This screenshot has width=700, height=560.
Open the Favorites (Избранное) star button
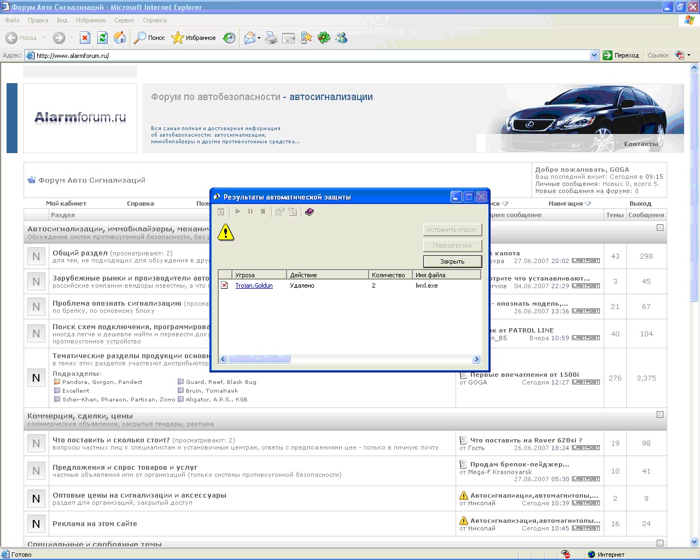pyautogui.click(x=194, y=38)
